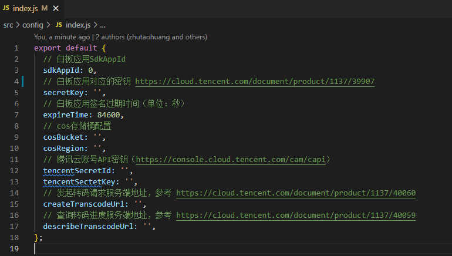Click the secretKey property name
452x256 pixels.
click(63, 93)
